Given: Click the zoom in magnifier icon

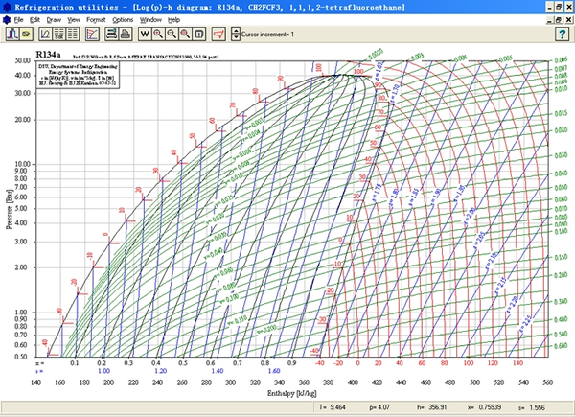Looking at the screenshot, I should coord(158,35).
